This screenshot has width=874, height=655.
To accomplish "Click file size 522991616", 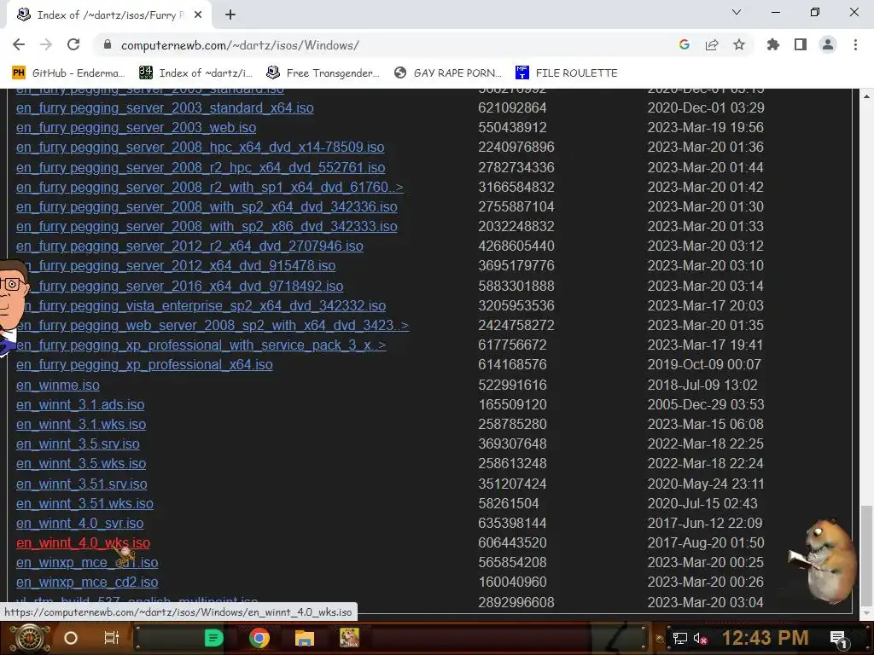I will tap(512, 385).
